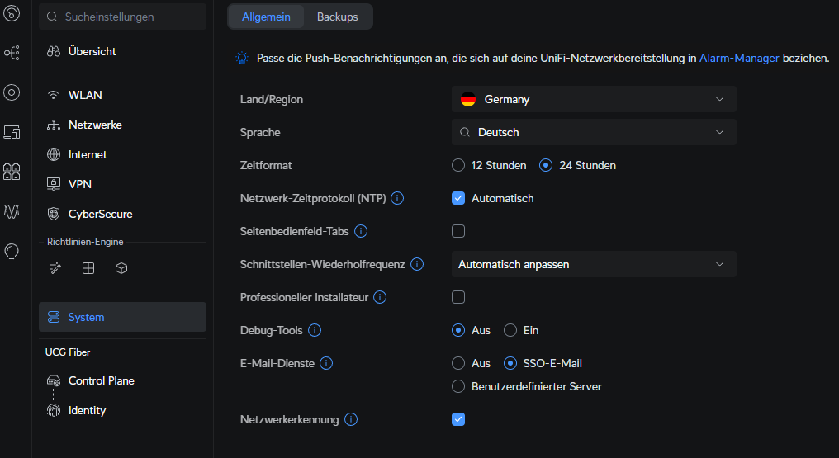This screenshot has height=458, width=839.
Task: Open the grid icon under Richtlinien-Engine
Action: [x=88, y=268]
